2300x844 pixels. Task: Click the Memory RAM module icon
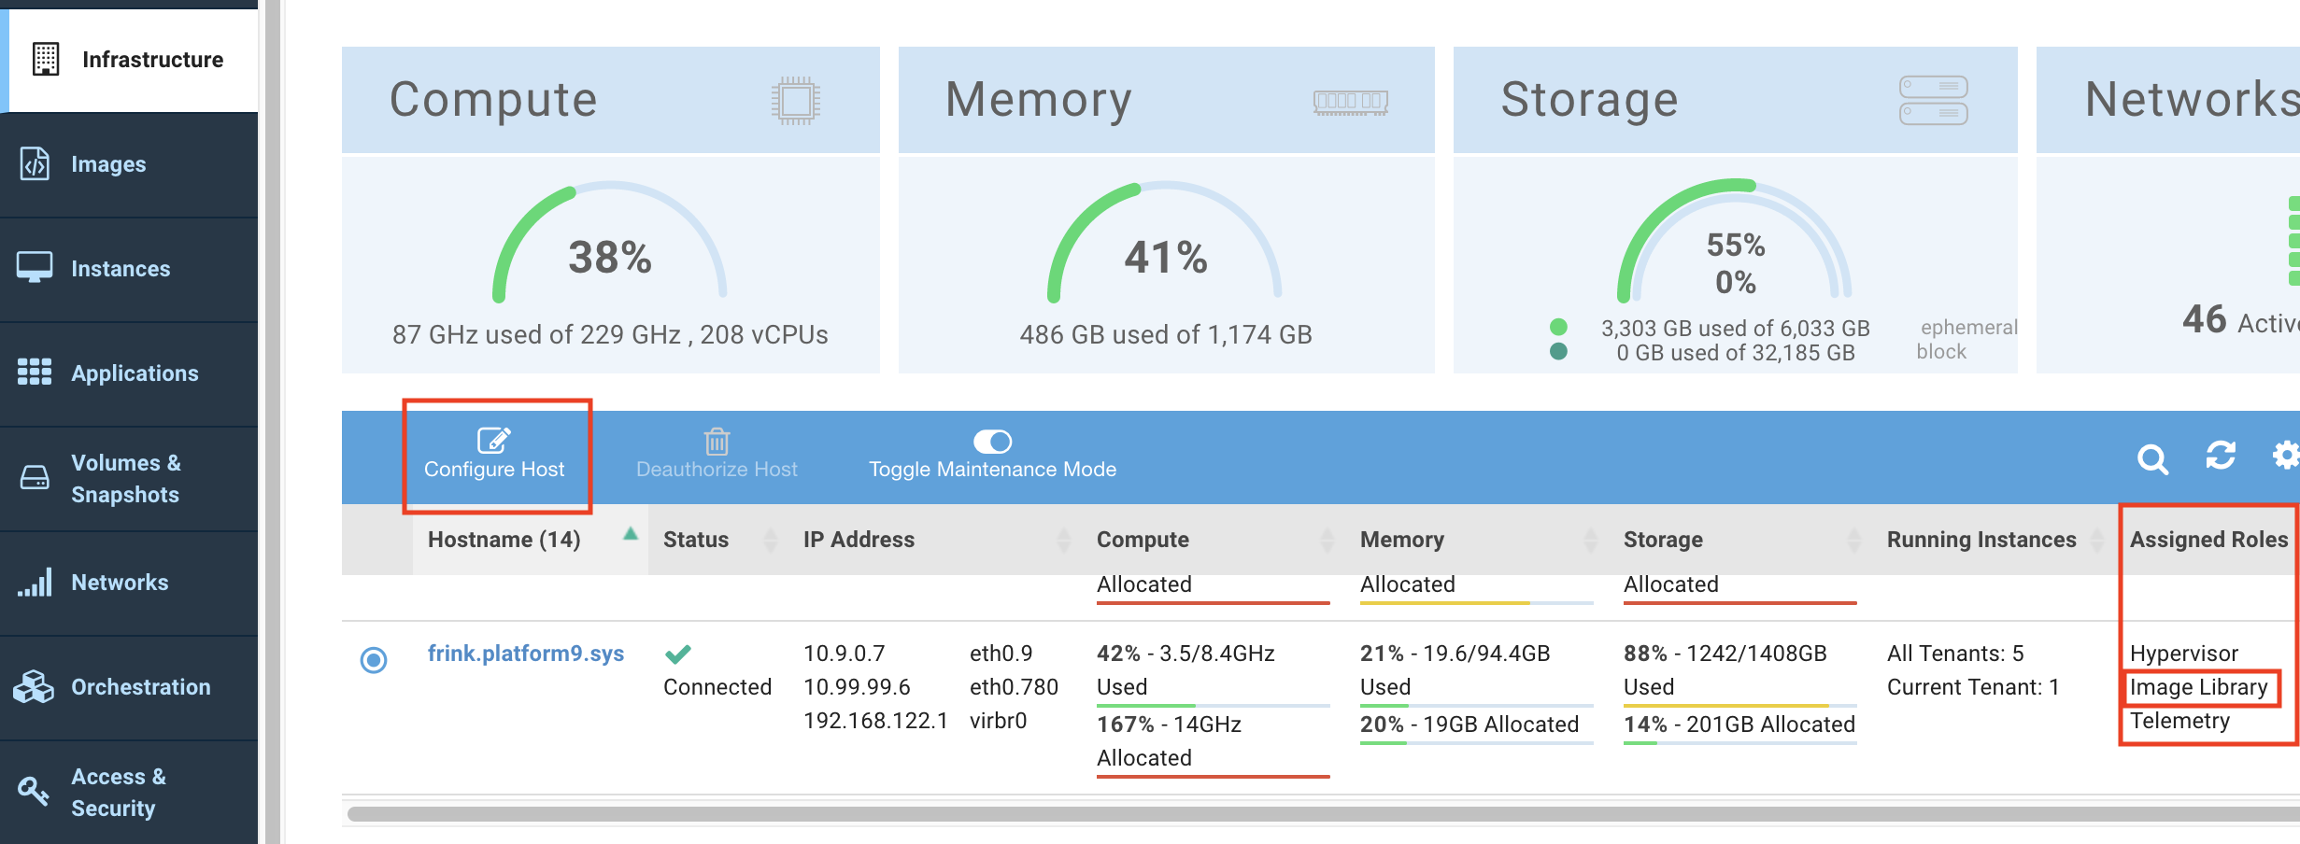(x=1350, y=101)
